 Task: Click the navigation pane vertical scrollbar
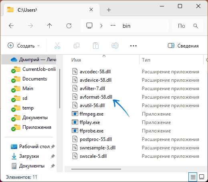tap(60, 89)
